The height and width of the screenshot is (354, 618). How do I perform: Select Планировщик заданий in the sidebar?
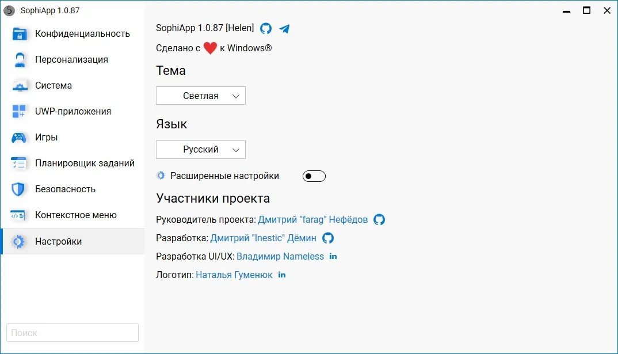(x=73, y=163)
